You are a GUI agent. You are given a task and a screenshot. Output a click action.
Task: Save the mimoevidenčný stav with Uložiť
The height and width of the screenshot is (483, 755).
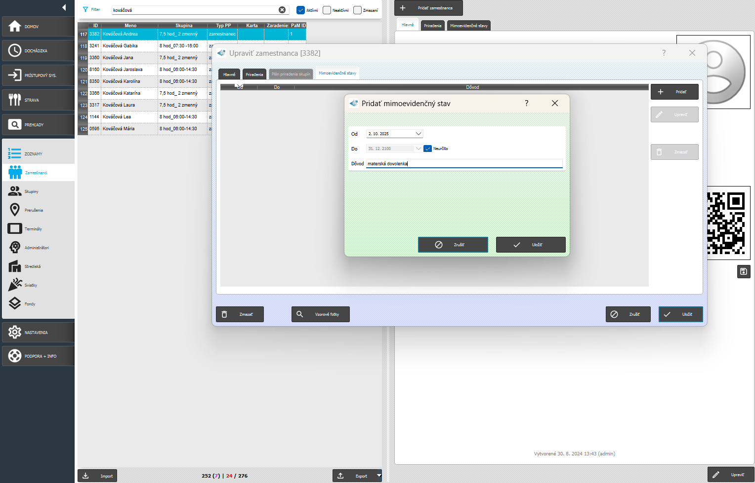[x=531, y=245]
